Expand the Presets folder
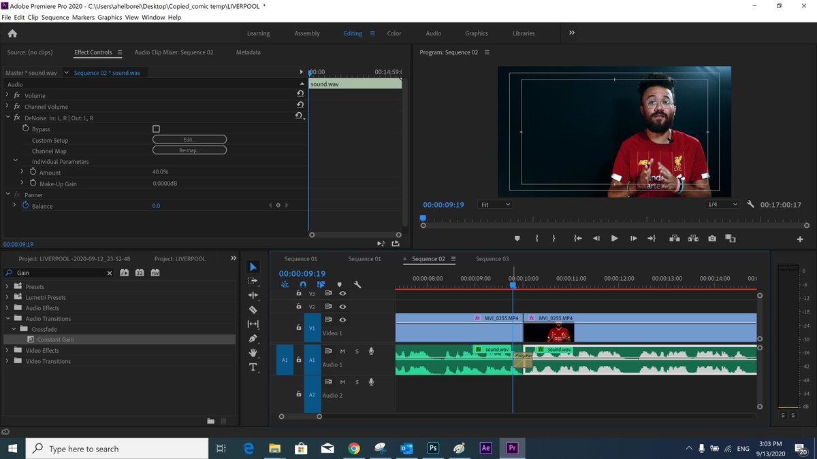The width and height of the screenshot is (817, 459). tap(7, 286)
